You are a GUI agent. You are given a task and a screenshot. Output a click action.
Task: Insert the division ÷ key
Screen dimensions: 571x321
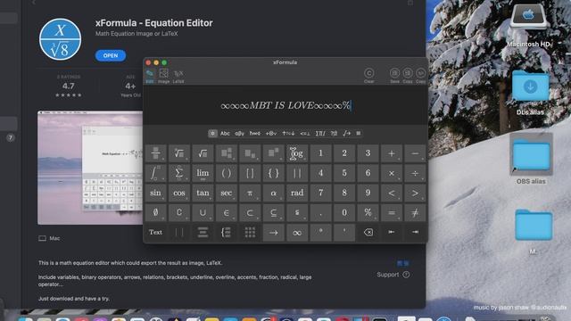pos(415,173)
